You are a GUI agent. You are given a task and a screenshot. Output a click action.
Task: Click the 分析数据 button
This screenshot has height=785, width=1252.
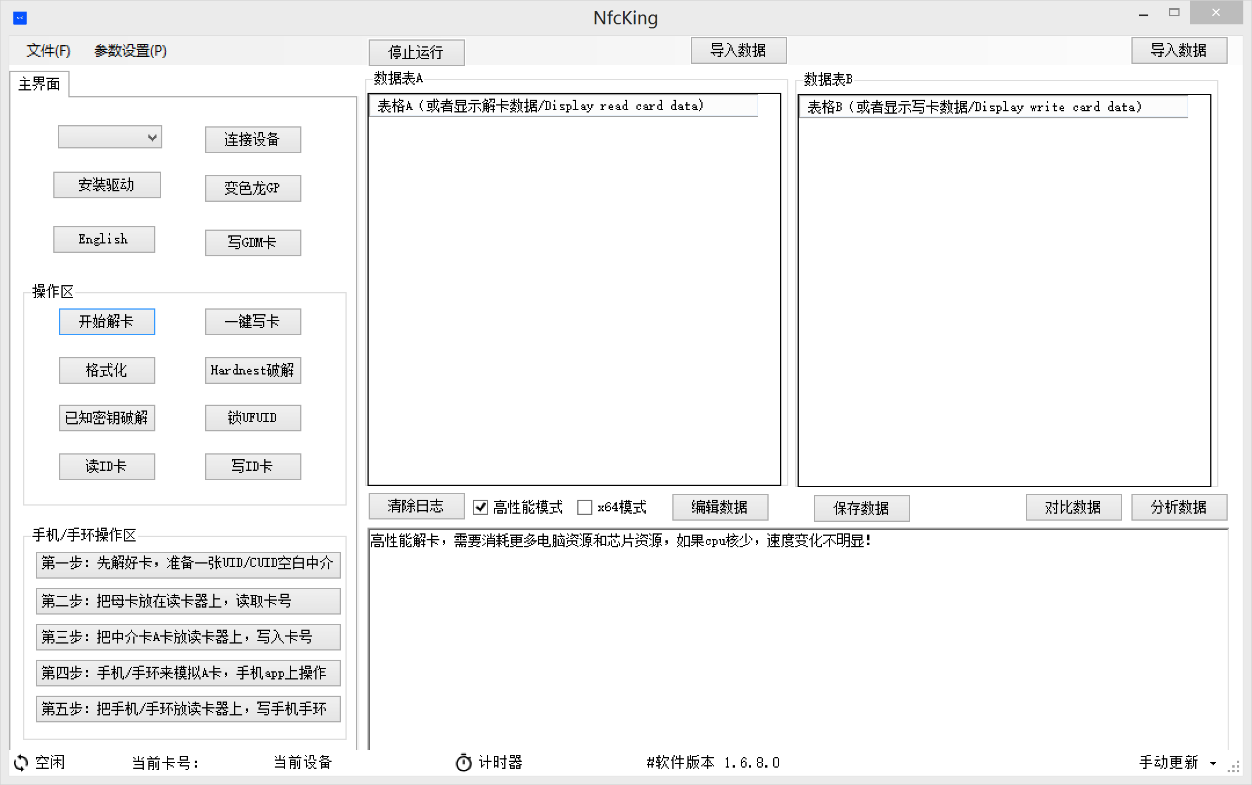tap(1179, 507)
